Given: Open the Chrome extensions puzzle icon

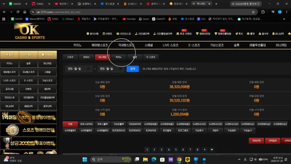Looking at the screenshot, I should tap(263, 12).
